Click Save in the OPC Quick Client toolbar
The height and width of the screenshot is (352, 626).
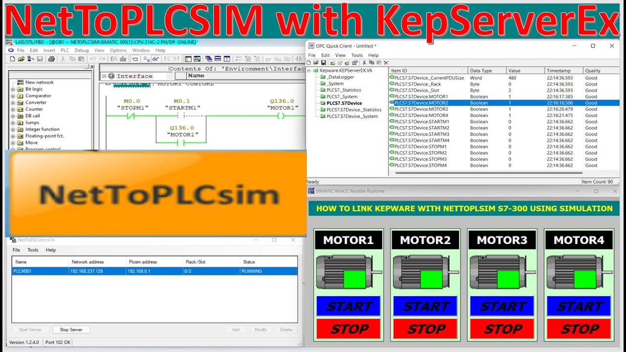[323, 63]
